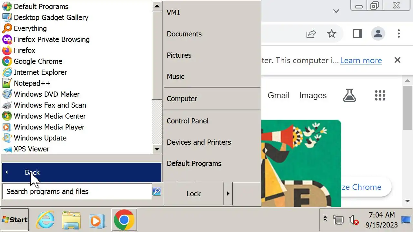Launch Windows Fax and Scan icon
The height and width of the screenshot is (232, 413).
[7, 105]
